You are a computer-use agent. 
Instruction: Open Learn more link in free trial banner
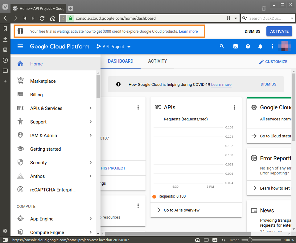pos(188,31)
